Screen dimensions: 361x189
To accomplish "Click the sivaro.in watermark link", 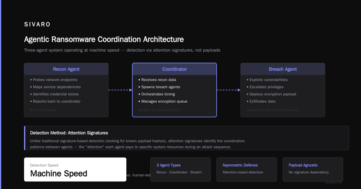I will (x=333, y=182).
